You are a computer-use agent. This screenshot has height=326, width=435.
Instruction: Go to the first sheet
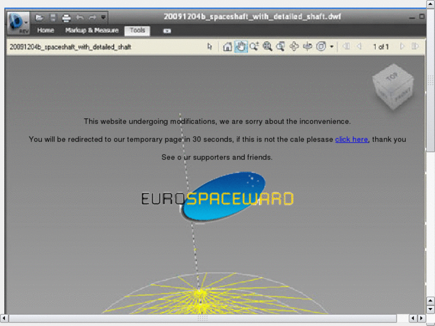click(x=346, y=46)
